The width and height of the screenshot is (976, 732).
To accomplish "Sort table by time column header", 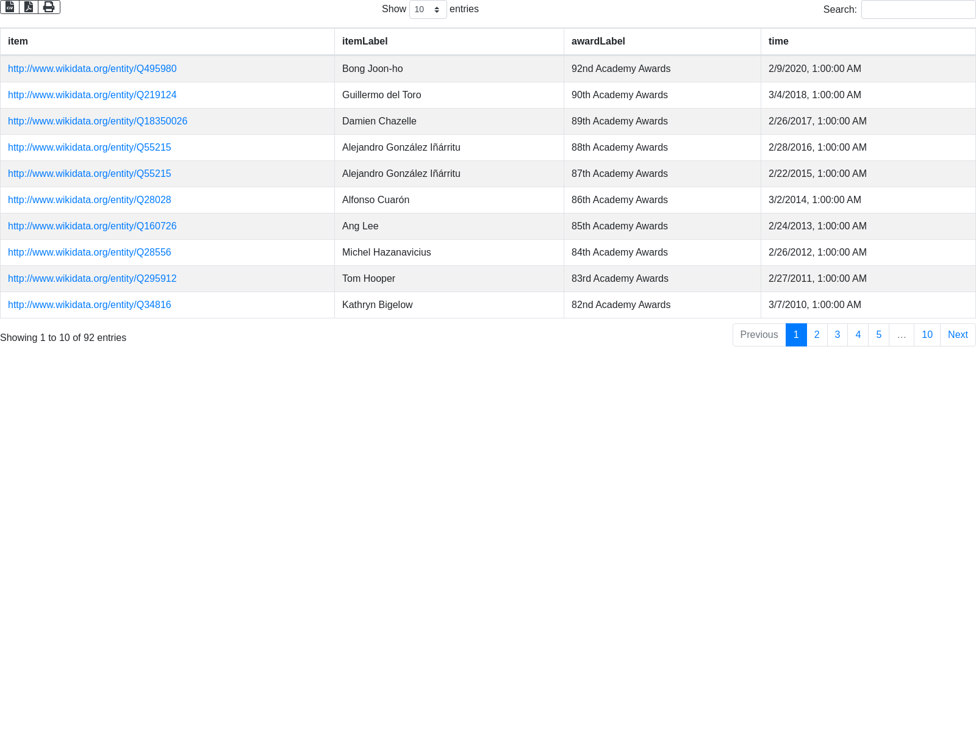I will [778, 41].
